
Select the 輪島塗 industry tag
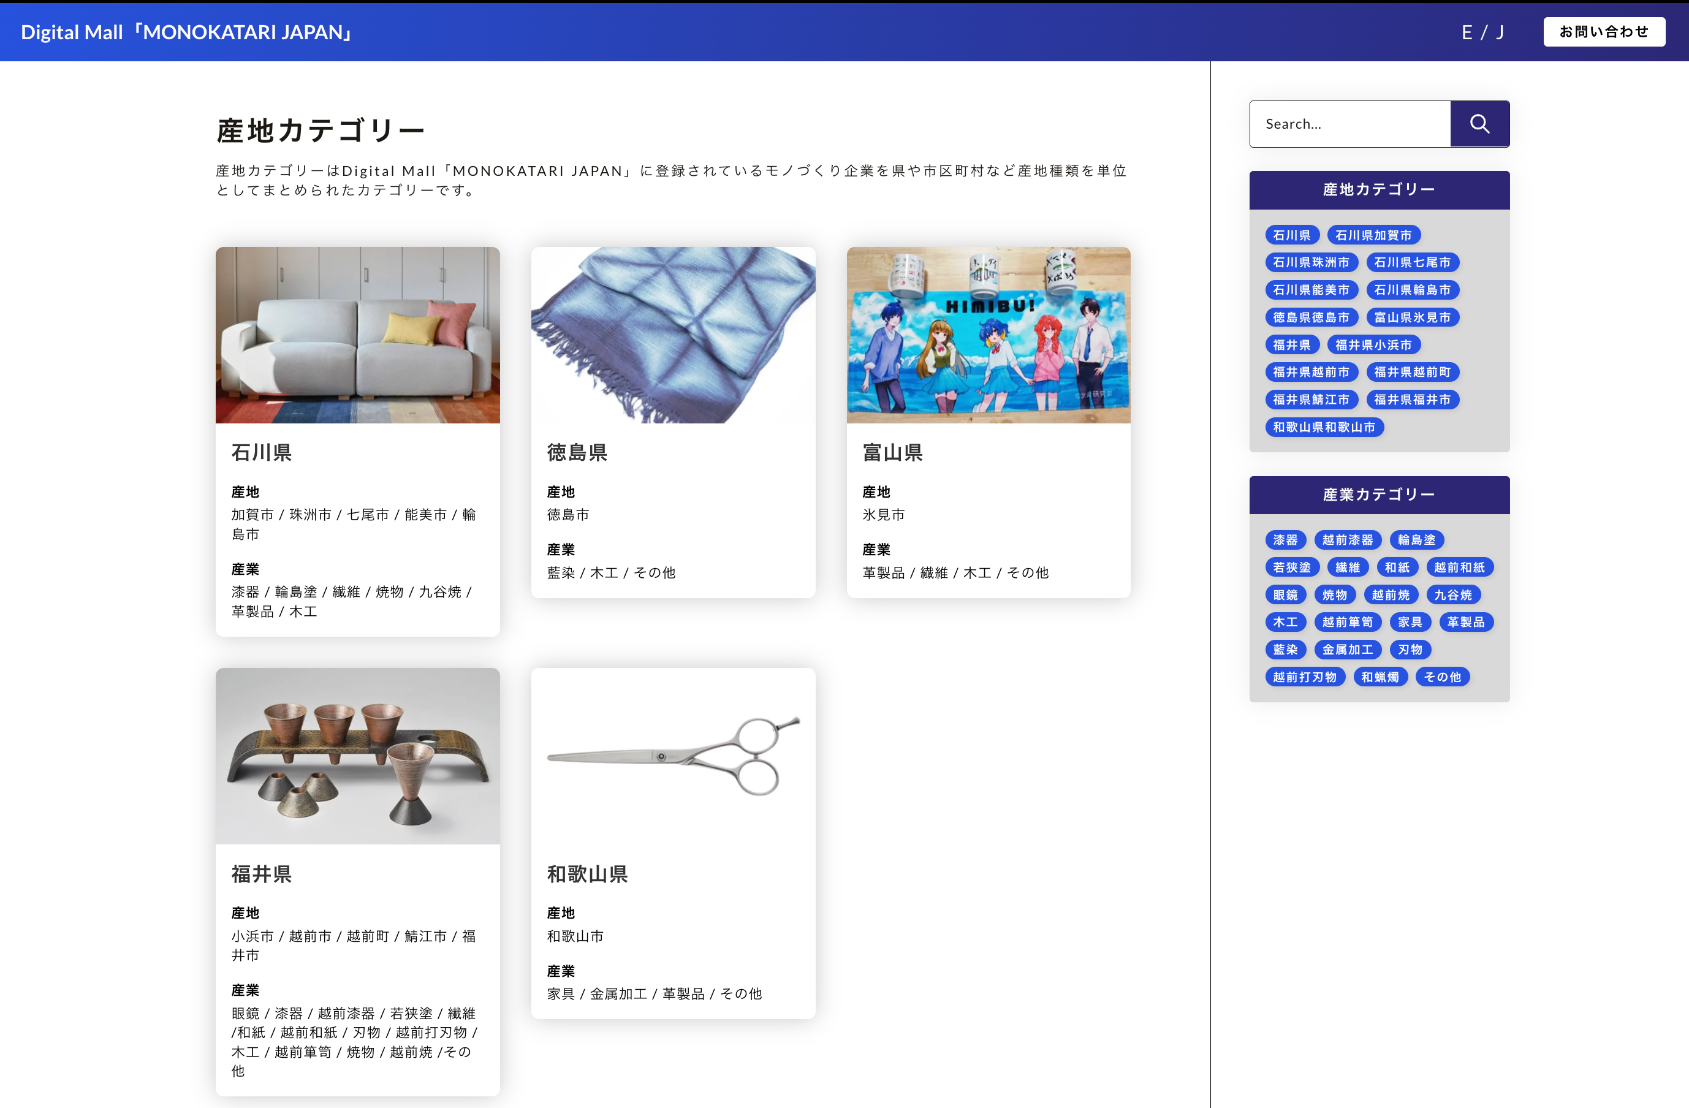click(1416, 540)
